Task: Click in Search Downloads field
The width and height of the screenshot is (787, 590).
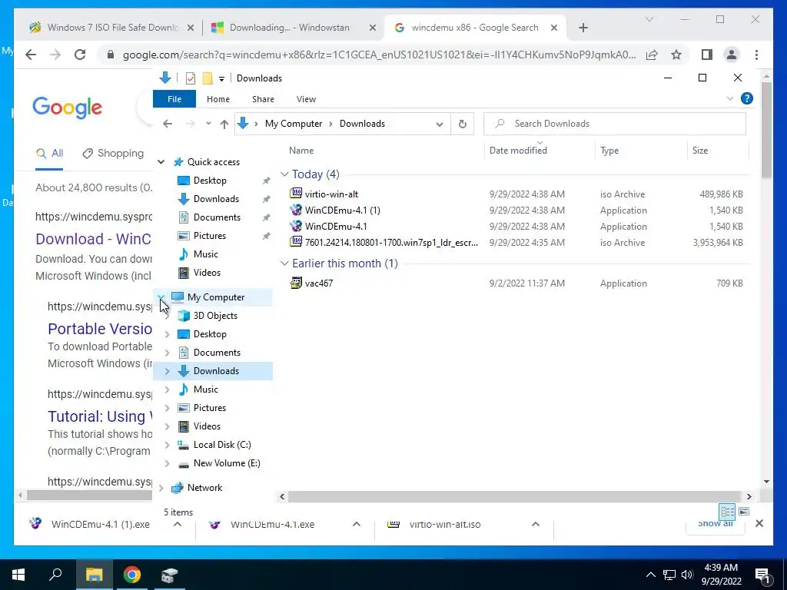Action: click(x=614, y=124)
